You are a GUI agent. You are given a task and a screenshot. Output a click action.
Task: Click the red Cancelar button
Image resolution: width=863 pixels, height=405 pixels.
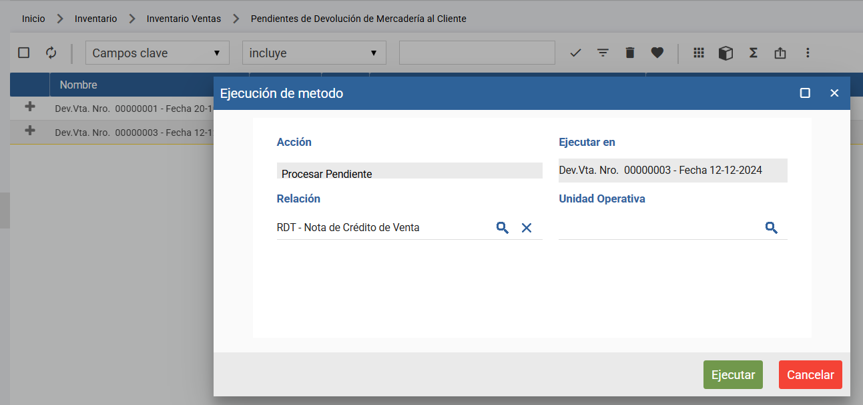click(810, 375)
